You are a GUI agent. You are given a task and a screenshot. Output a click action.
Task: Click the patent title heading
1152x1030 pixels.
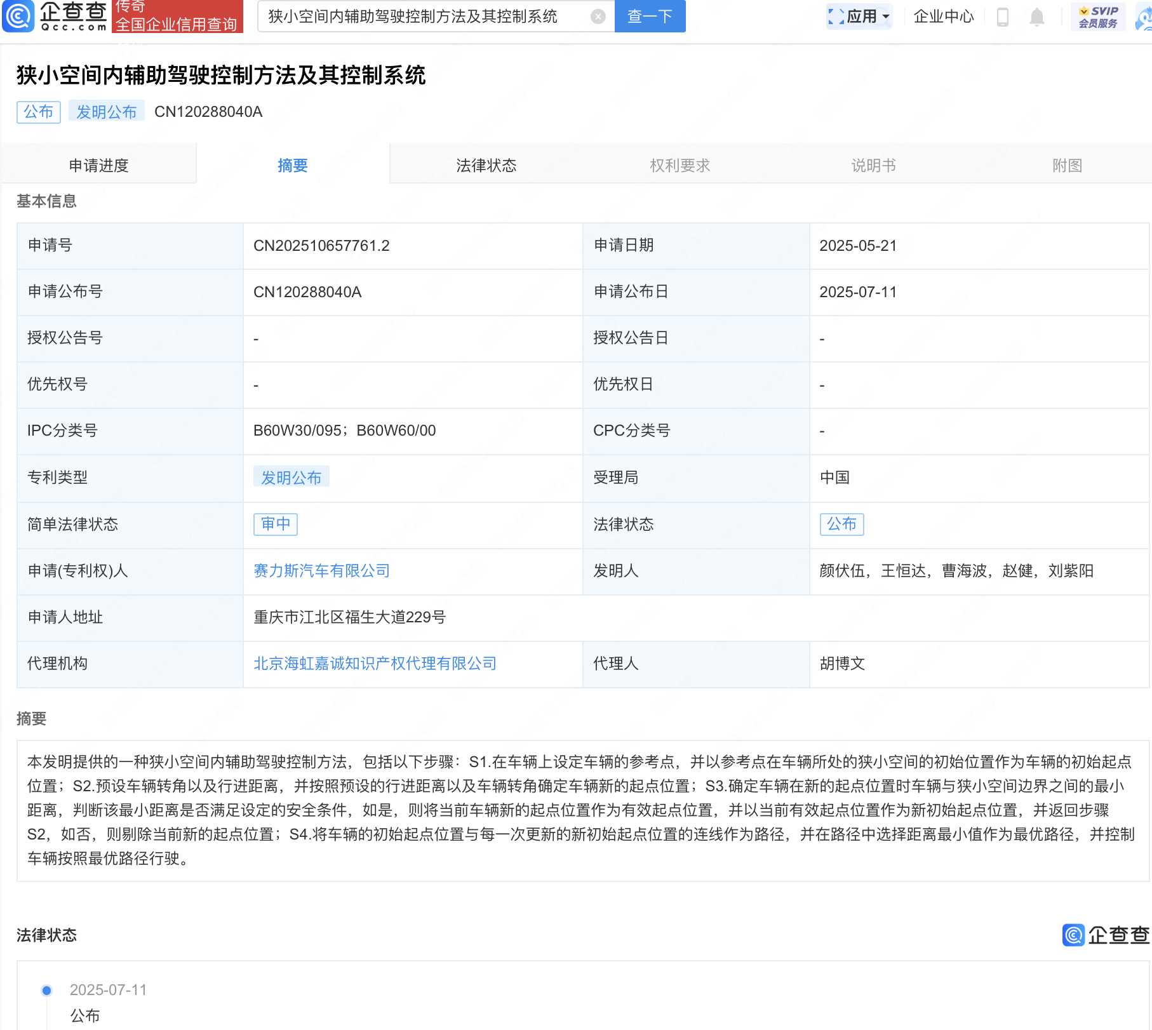click(221, 75)
